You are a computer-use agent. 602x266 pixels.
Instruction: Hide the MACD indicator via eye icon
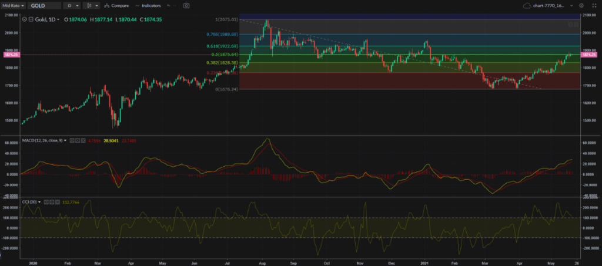(72, 141)
